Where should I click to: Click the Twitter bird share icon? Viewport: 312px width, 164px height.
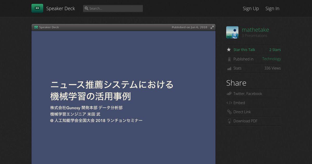click(x=229, y=93)
